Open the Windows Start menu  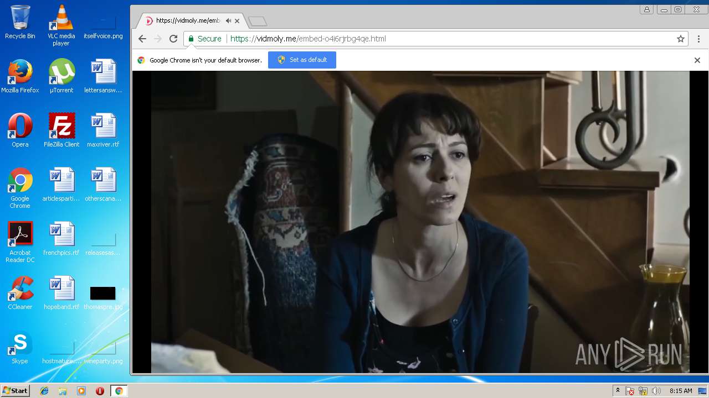[x=15, y=391]
